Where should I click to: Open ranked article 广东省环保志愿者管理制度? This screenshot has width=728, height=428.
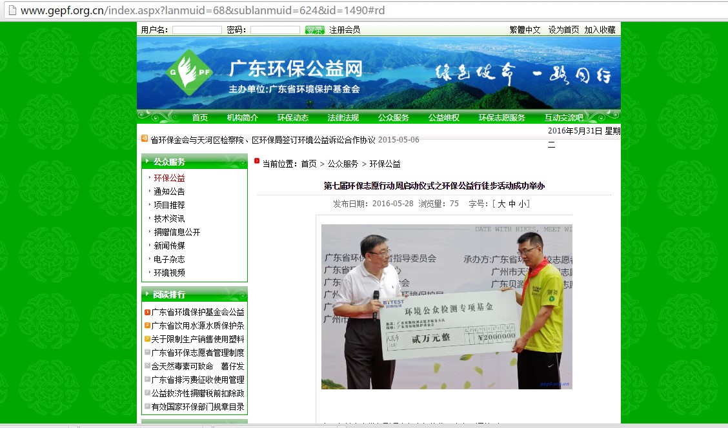197,353
